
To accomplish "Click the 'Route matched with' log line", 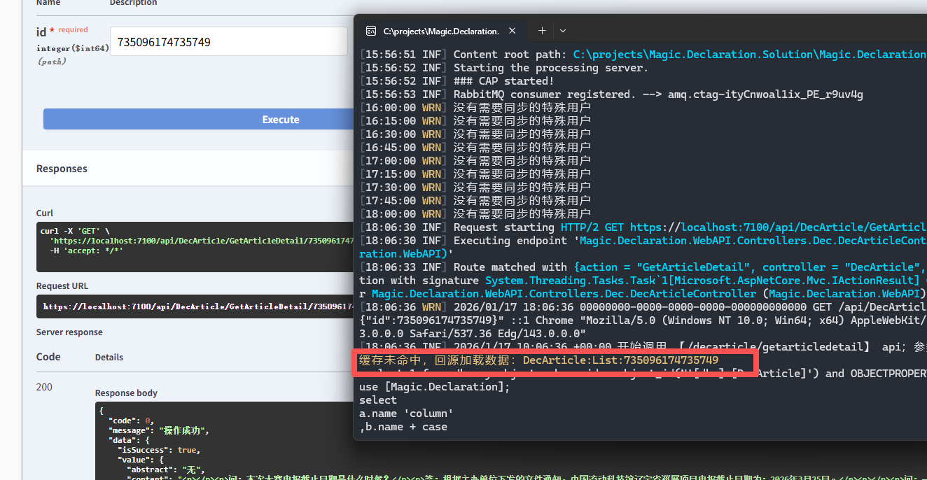I will [x=643, y=267].
